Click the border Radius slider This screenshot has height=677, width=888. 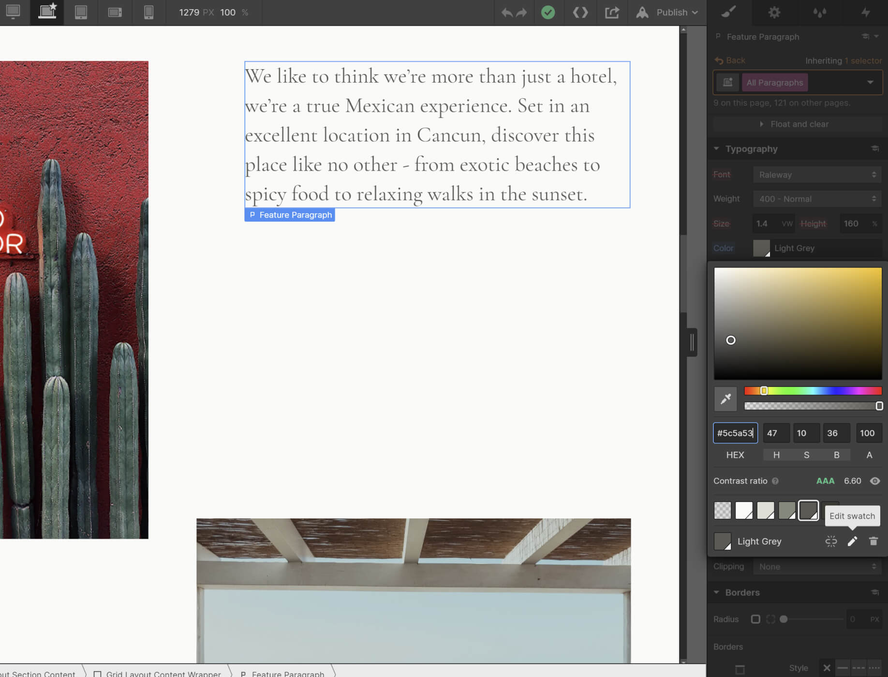(x=812, y=619)
